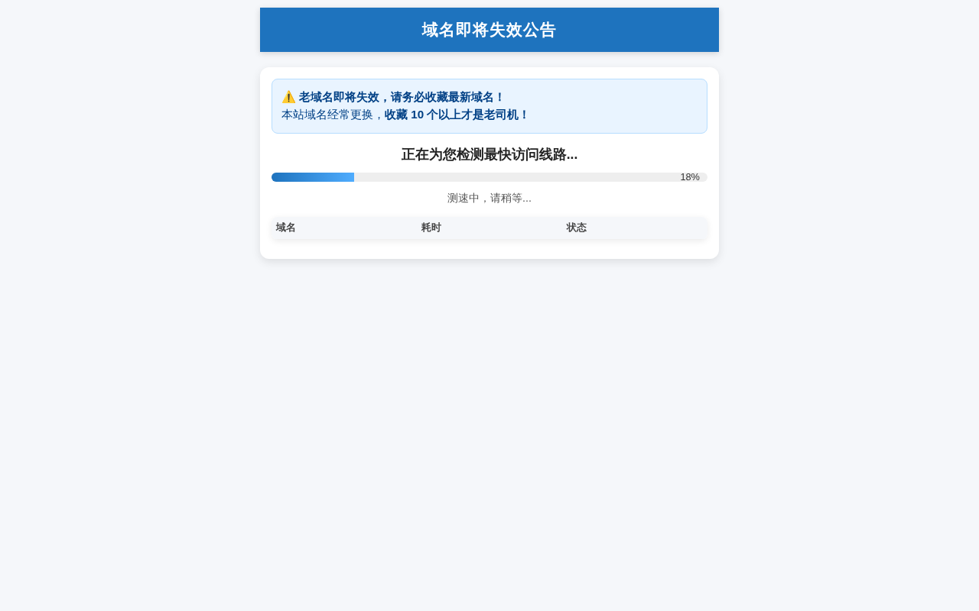Select the 状态 column header
979x611 pixels.
point(577,228)
